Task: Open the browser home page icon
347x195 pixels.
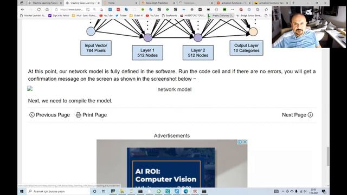Action: pos(47,10)
